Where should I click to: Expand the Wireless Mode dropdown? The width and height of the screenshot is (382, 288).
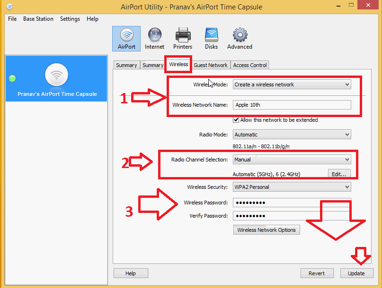point(292,85)
